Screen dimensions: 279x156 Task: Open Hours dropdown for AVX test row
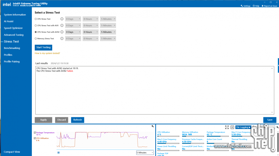(x=91, y=25)
